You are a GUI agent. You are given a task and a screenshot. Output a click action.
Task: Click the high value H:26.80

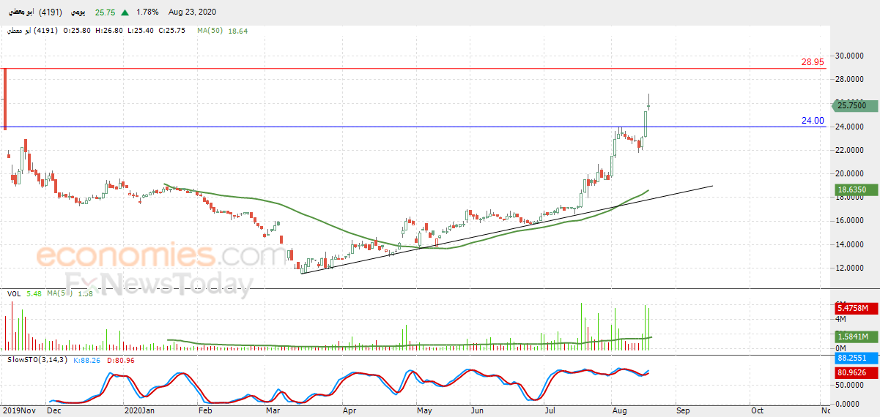pos(109,31)
